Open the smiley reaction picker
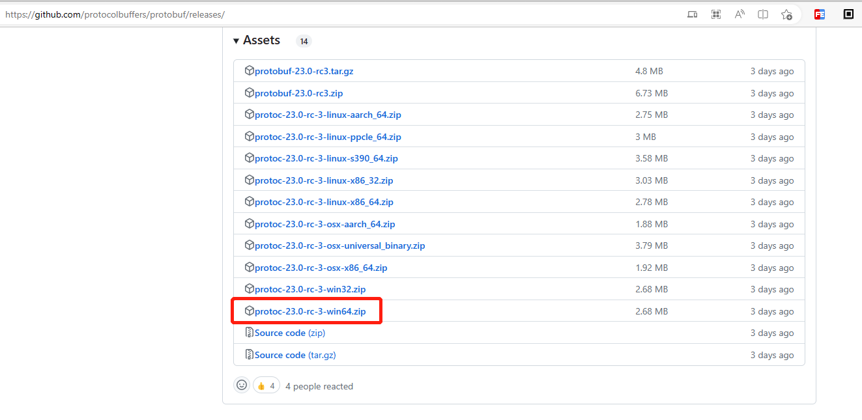The width and height of the screenshot is (862, 420). tap(242, 385)
